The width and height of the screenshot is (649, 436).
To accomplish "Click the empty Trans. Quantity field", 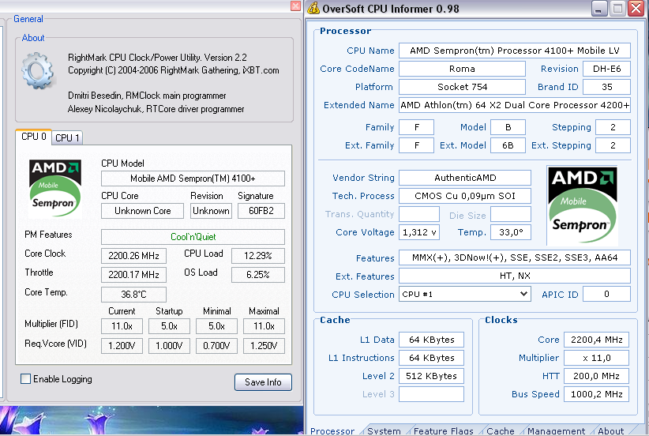I will click(419, 214).
